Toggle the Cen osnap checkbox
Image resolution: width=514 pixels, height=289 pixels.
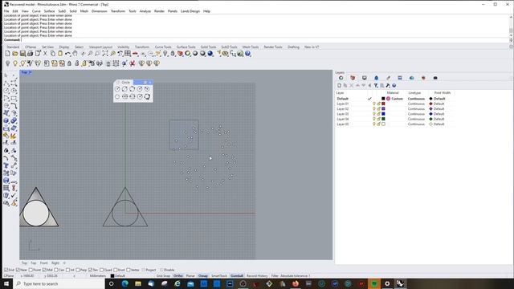56,270
